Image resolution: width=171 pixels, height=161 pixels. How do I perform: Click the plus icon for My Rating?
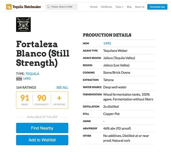(x=59, y=98)
